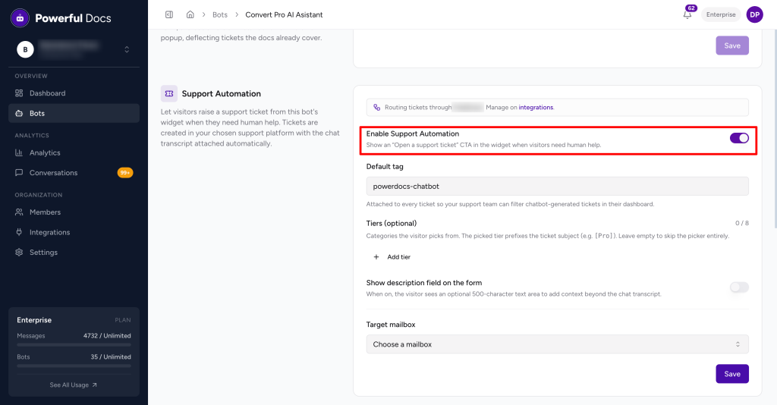Click the 35 / Unlimited bots value
The width and height of the screenshot is (777, 405).
click(111, 357)
